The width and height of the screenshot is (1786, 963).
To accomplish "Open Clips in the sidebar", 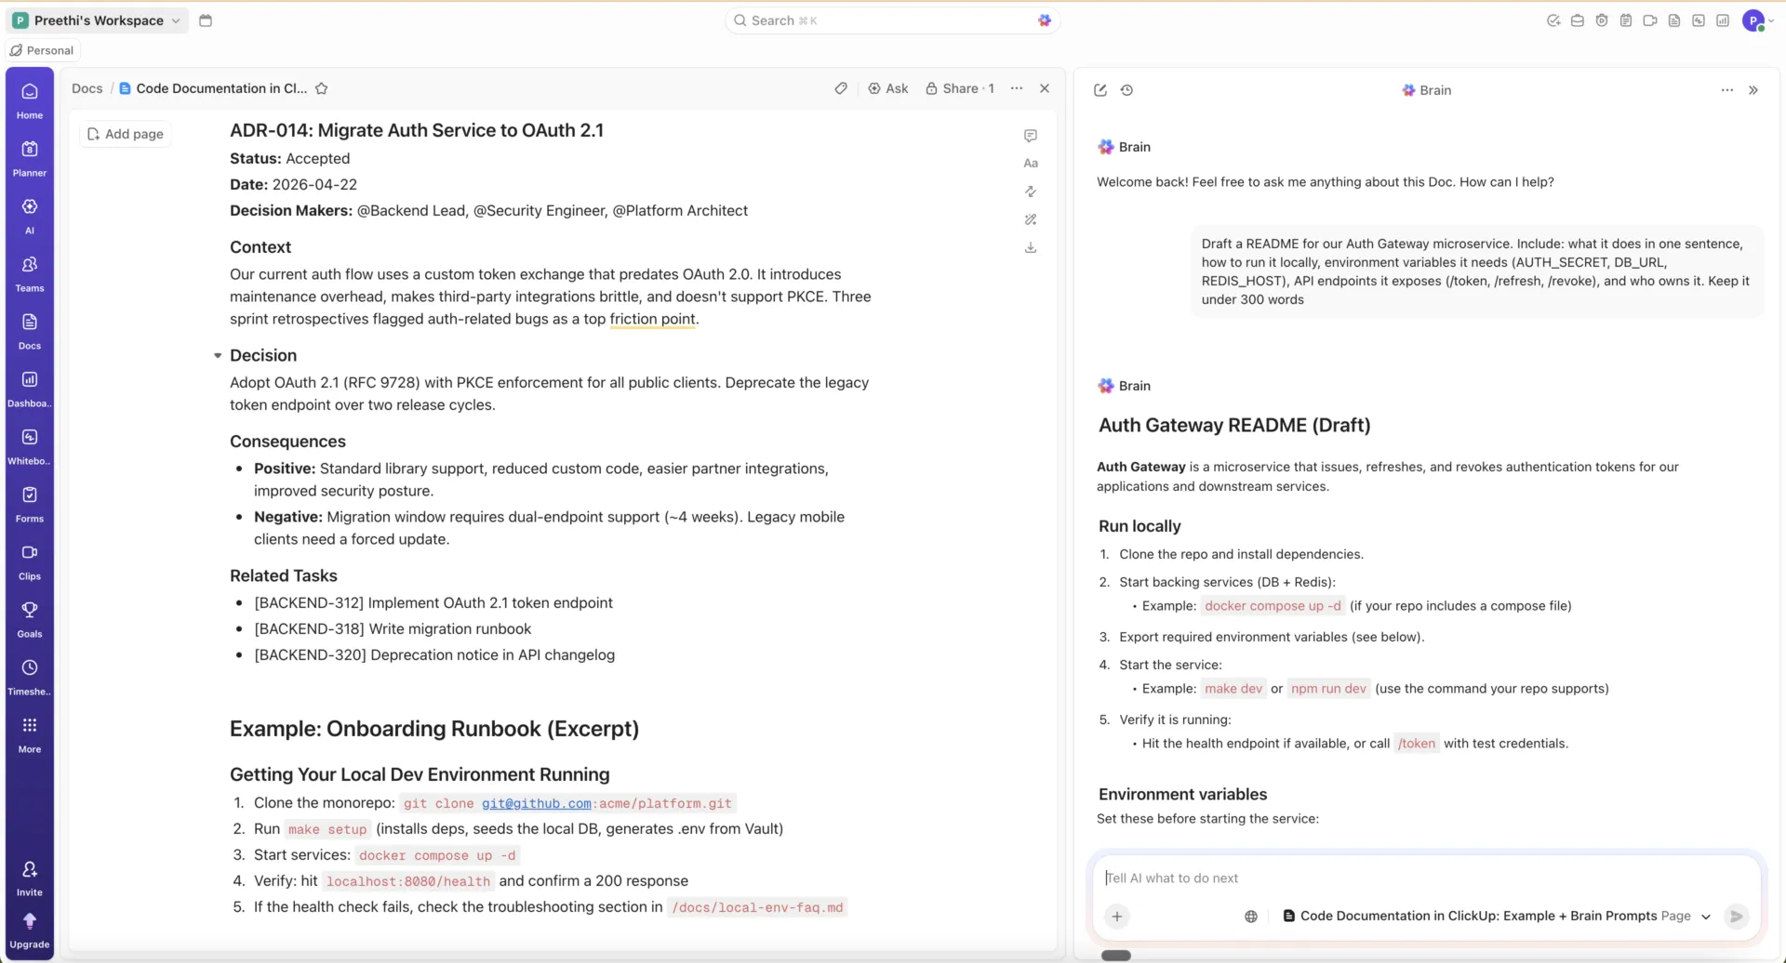I will (x=30, y=561).
